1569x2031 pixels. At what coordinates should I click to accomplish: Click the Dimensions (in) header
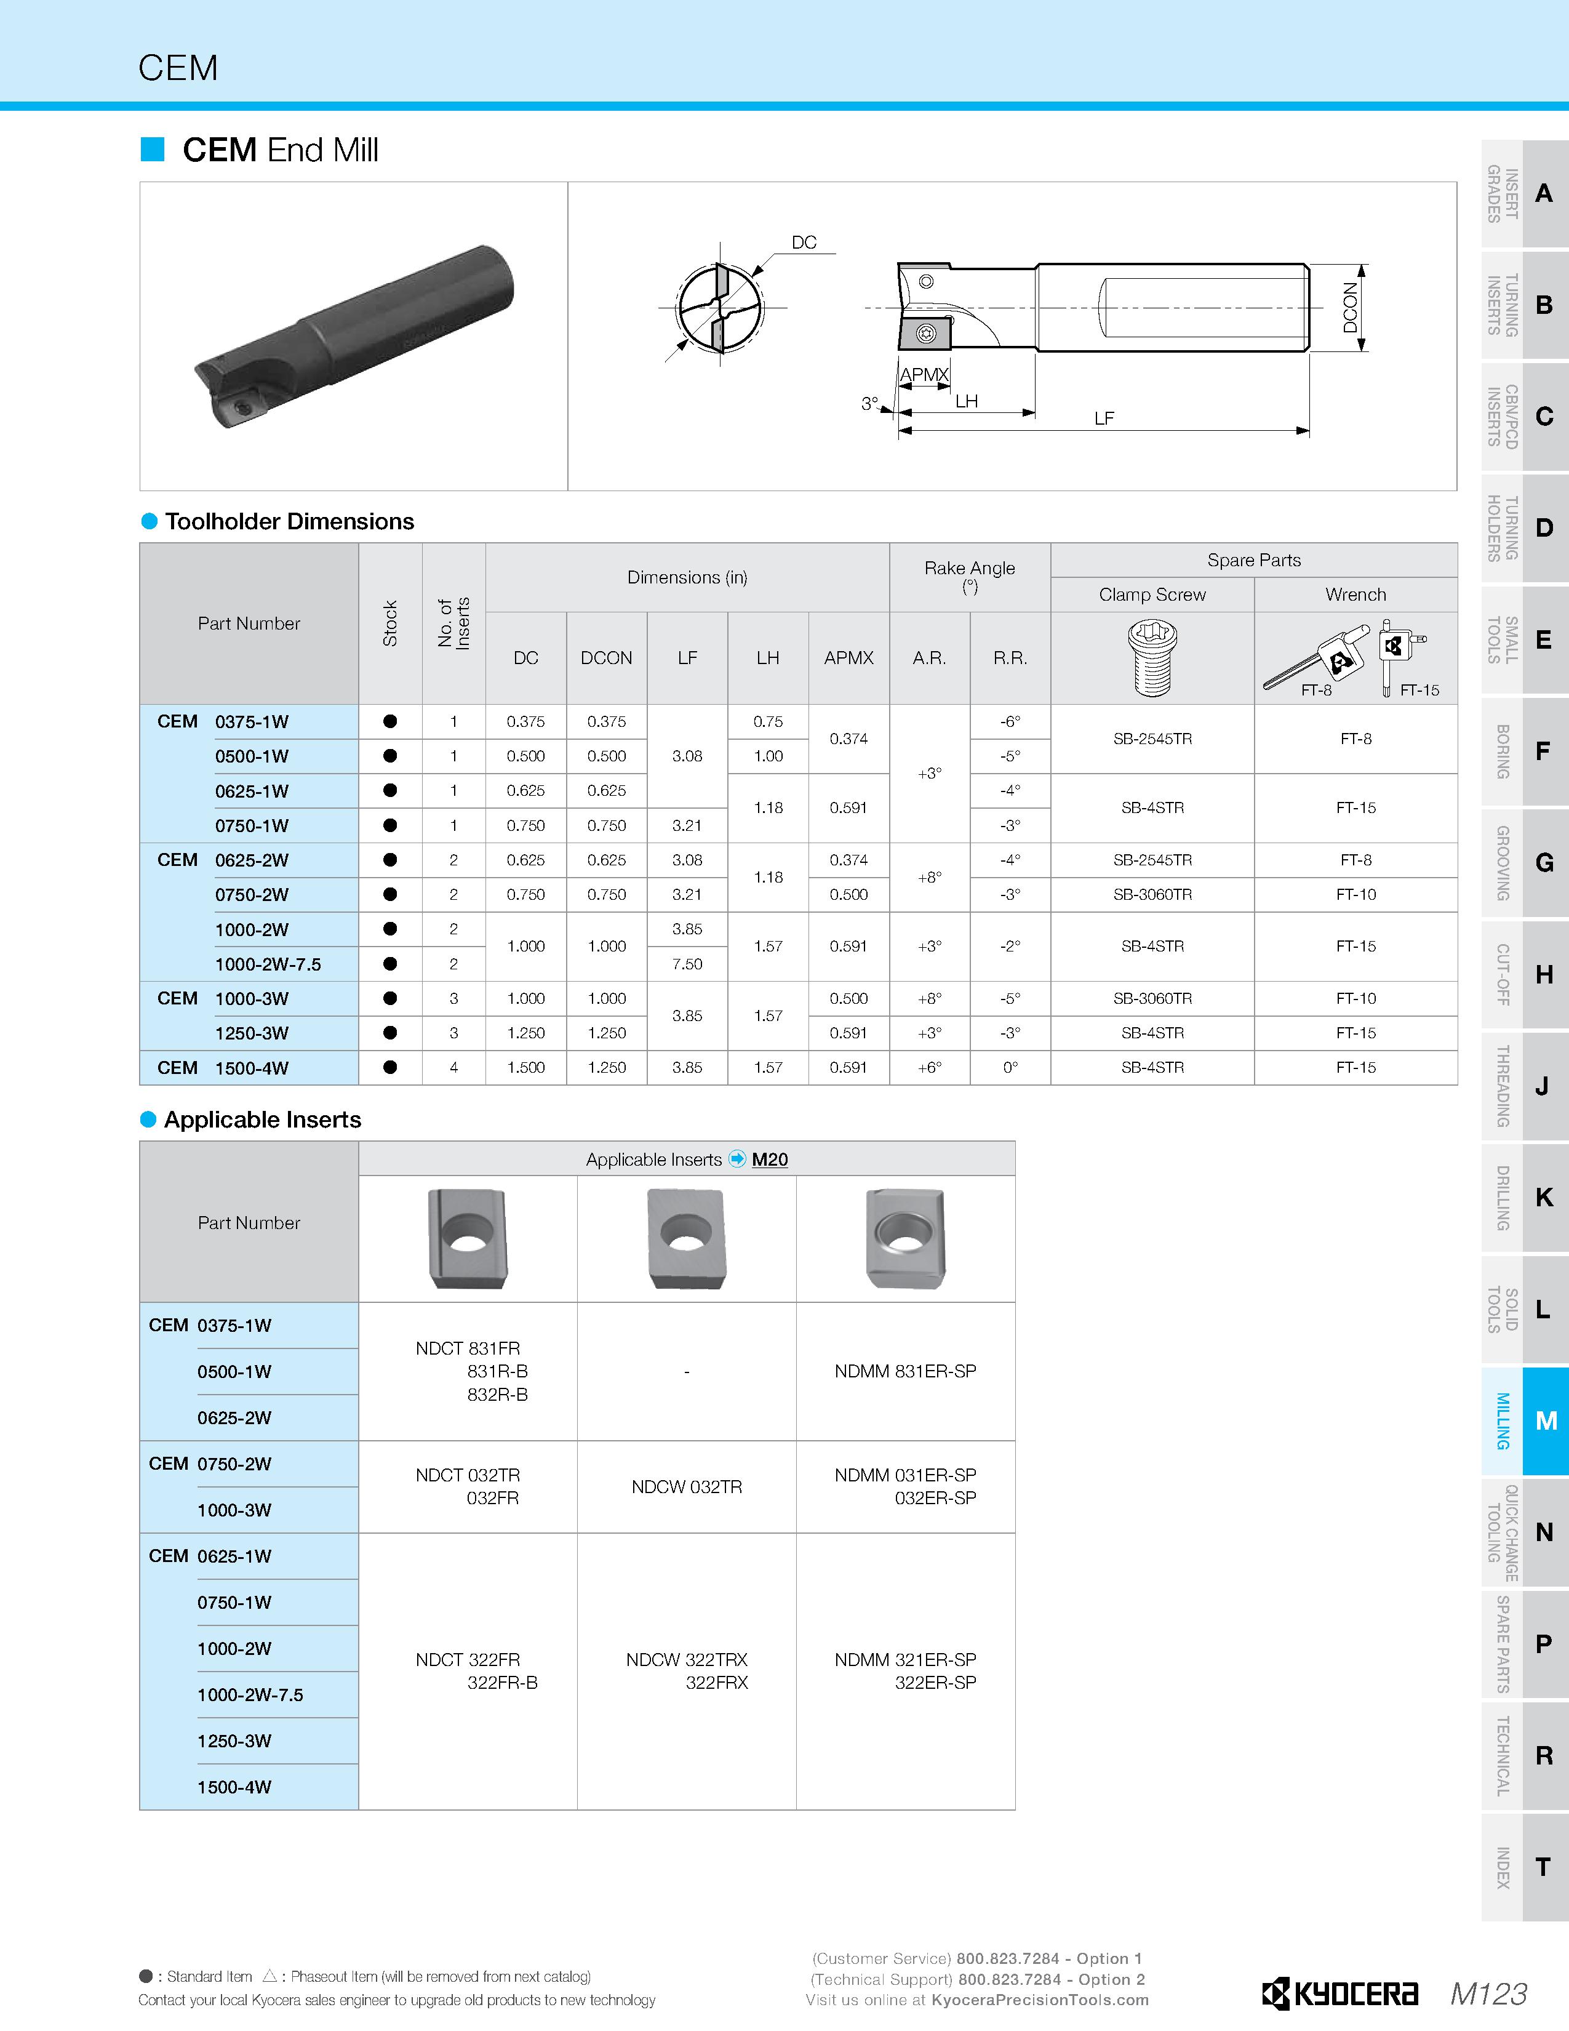[687, 577]
